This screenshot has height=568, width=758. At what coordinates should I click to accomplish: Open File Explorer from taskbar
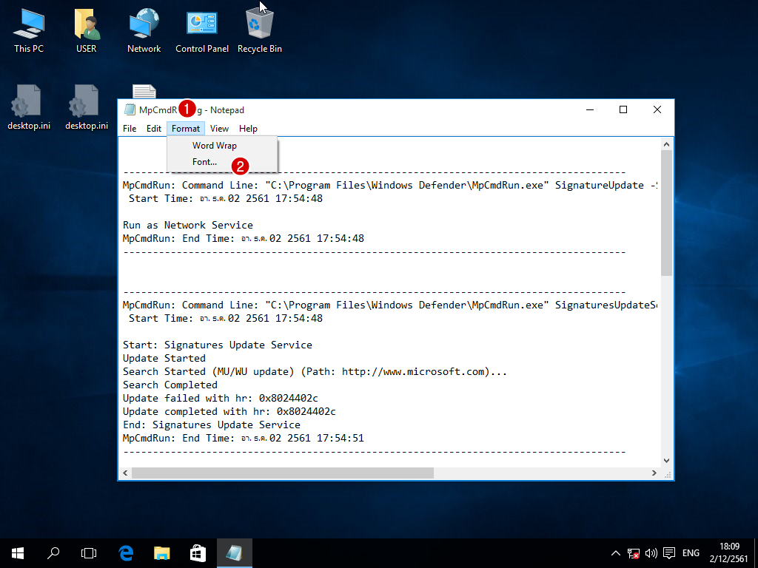[x=162, y=552]
